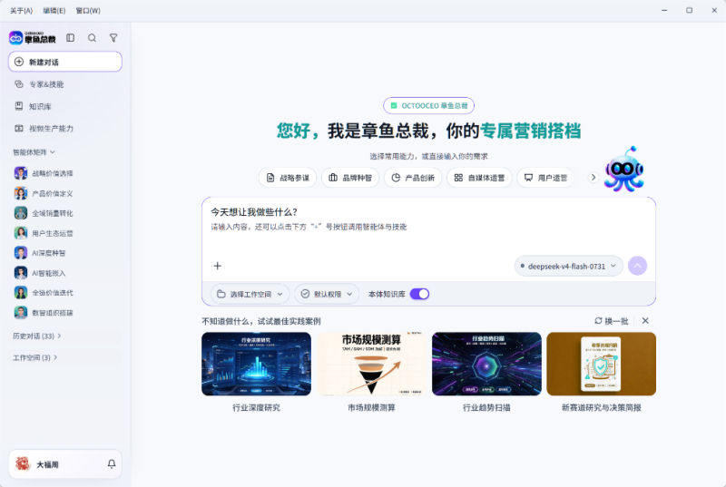This screenshot has height=487, width=726.
Task: Select the AI深度种智 agent avatar
Action: 21,253
